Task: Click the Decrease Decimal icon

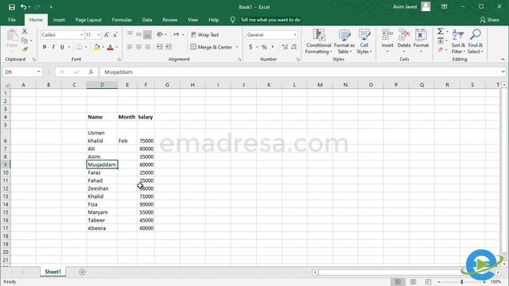Action: pyautogui.click(x=293, y=47)
